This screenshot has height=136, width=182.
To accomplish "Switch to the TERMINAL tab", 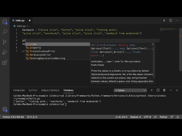I will point(69,90).
